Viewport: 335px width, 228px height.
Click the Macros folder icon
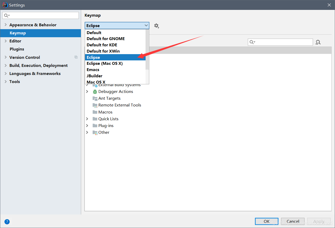(95, 112)
